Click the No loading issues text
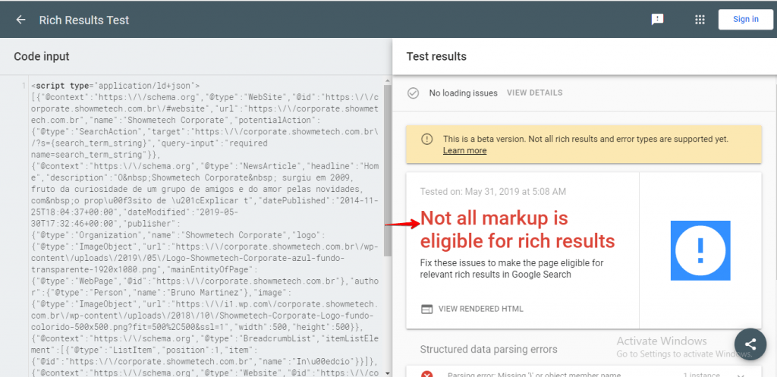777x377 pixels. (x=463, y=93)
